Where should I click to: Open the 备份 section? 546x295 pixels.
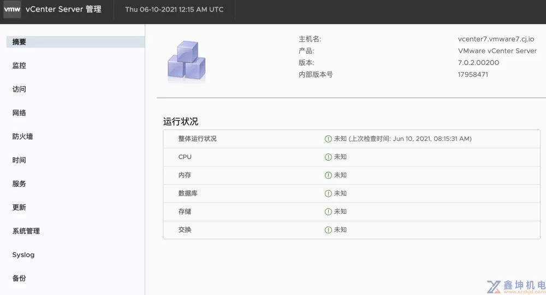[x=19, y=278]
